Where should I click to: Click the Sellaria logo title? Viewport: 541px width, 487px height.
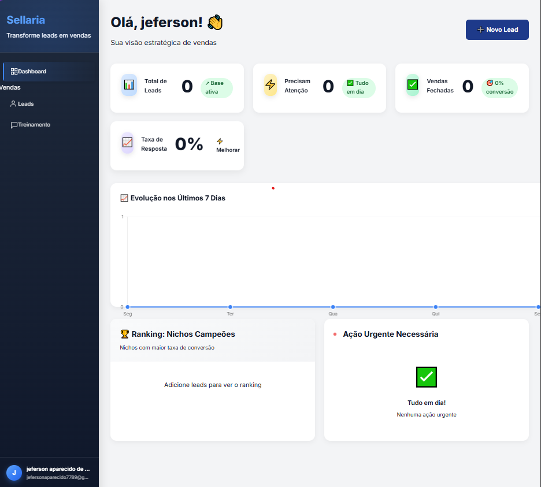25,20
